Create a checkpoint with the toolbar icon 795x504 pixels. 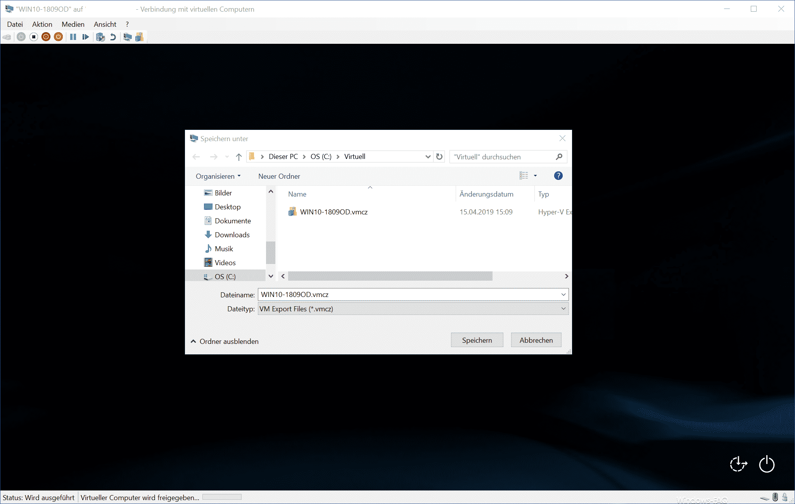point(100,37)
